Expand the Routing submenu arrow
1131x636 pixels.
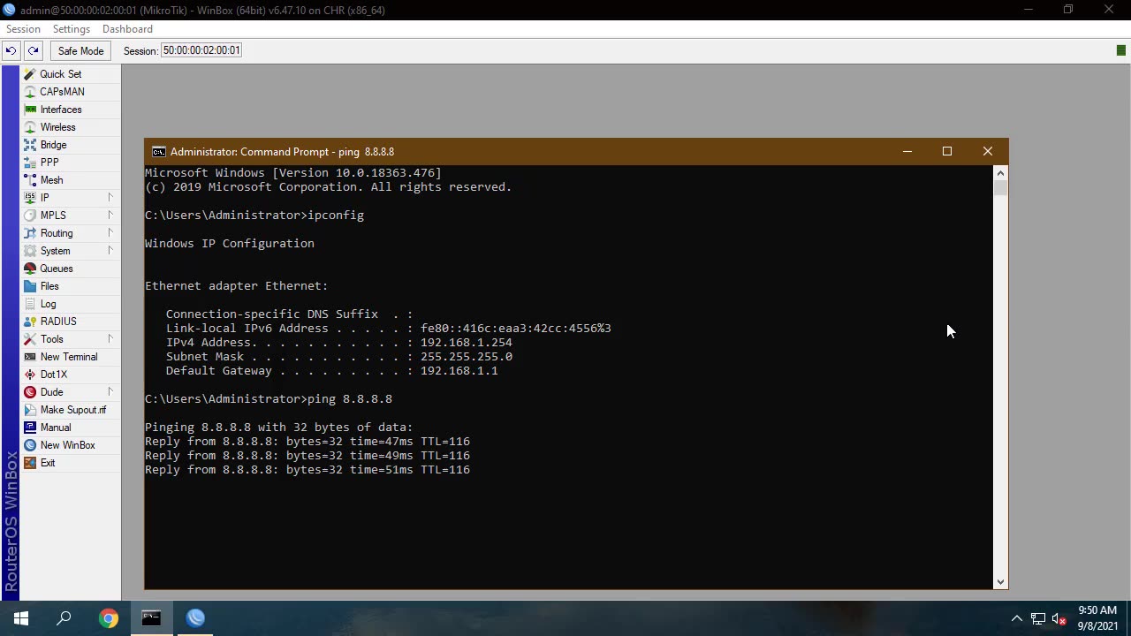pyautogui.click(x=110, y=232)
